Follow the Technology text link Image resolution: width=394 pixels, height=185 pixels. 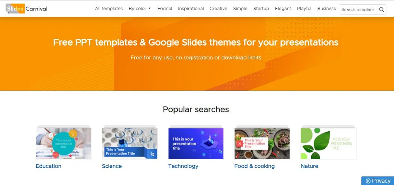pyautogui.click(x=183, y=166)
